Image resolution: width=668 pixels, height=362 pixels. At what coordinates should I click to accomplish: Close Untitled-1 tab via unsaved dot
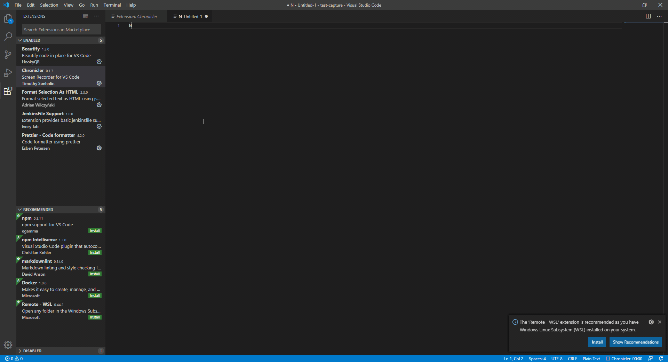coord(206,16)
